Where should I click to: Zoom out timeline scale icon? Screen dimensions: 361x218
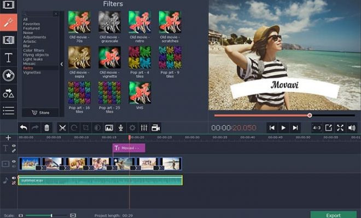(21, 215)
